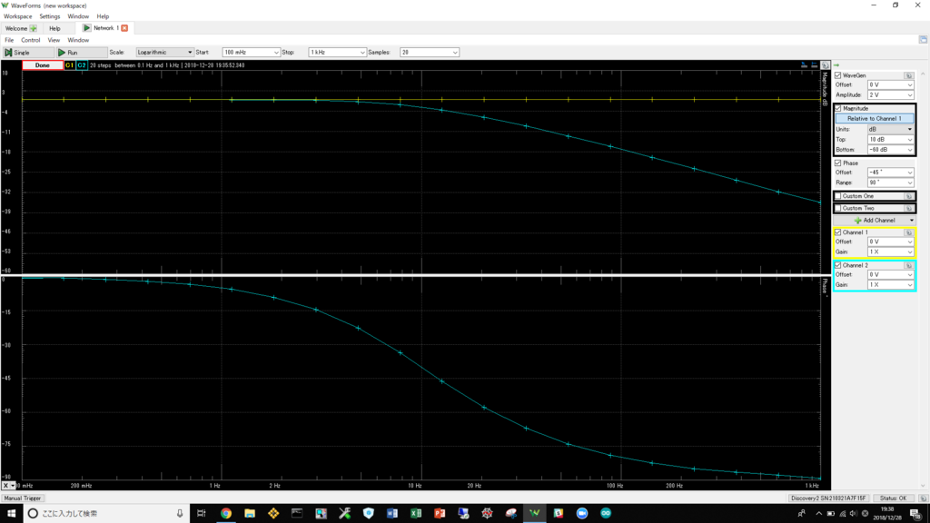Click the Status: OK indicator

pyautogui.click(x=894, y=498)
